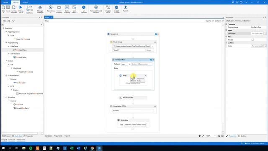Screen dimensions: 268x151
Task: Close the Main workflow tab
Action: (52, 17)
